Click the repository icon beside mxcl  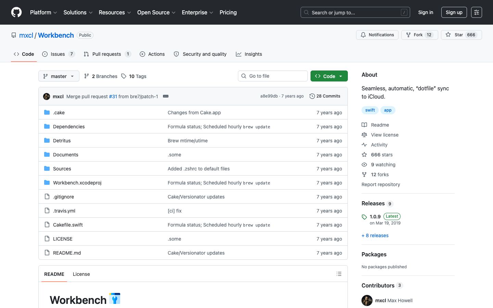coord(14,35)
